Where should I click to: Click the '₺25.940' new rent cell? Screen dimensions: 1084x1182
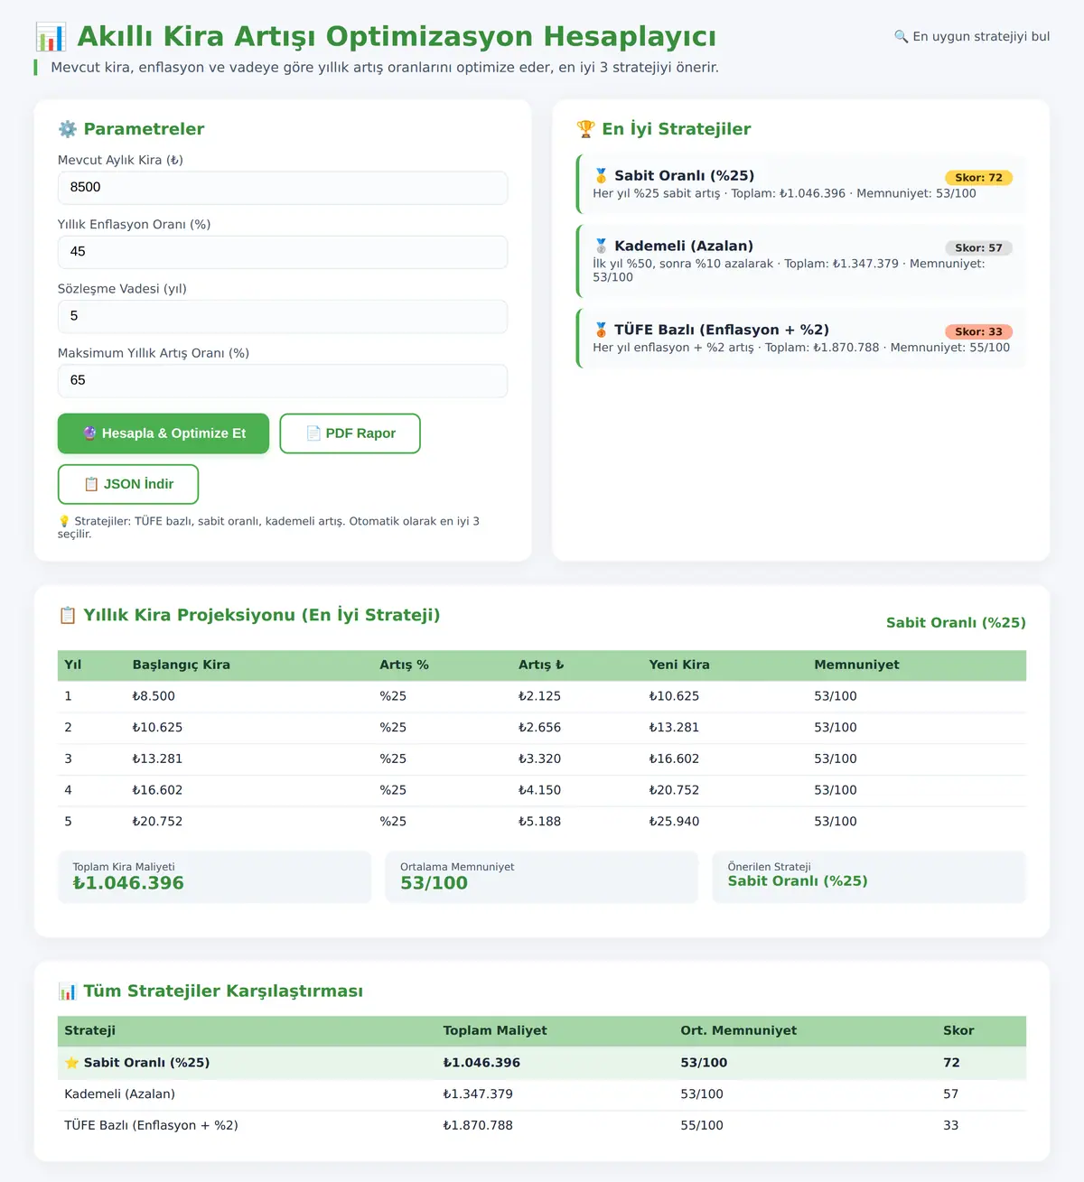[x=674, y=822]
